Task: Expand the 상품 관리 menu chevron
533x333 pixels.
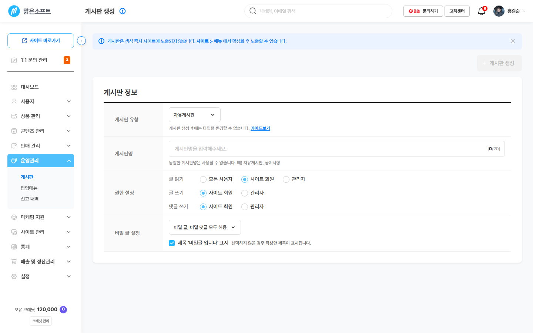Action: (x=69, y=116)
